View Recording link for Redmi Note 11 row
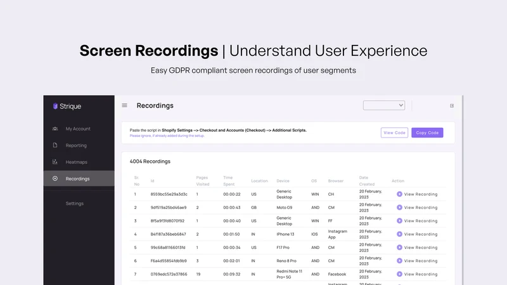The width and height of the screenshot is (507, 285). (421, 274)
